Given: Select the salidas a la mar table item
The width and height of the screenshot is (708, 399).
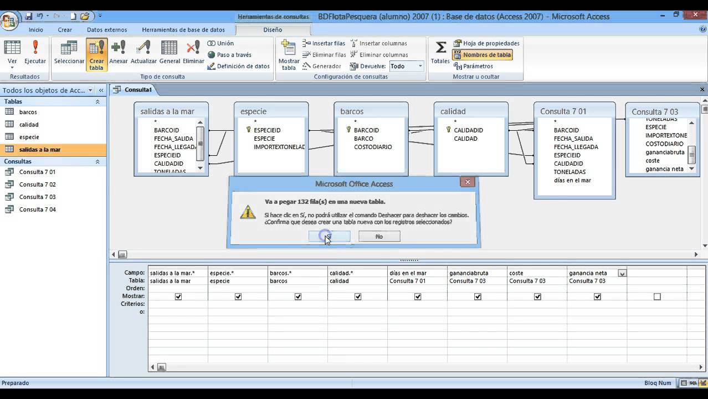Looking at the screenshot, I should 53,150.
